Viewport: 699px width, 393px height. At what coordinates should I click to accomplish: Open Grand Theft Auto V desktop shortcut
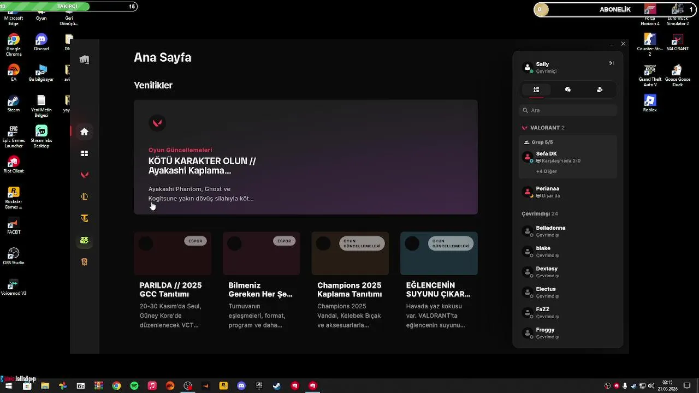(650, 75)
